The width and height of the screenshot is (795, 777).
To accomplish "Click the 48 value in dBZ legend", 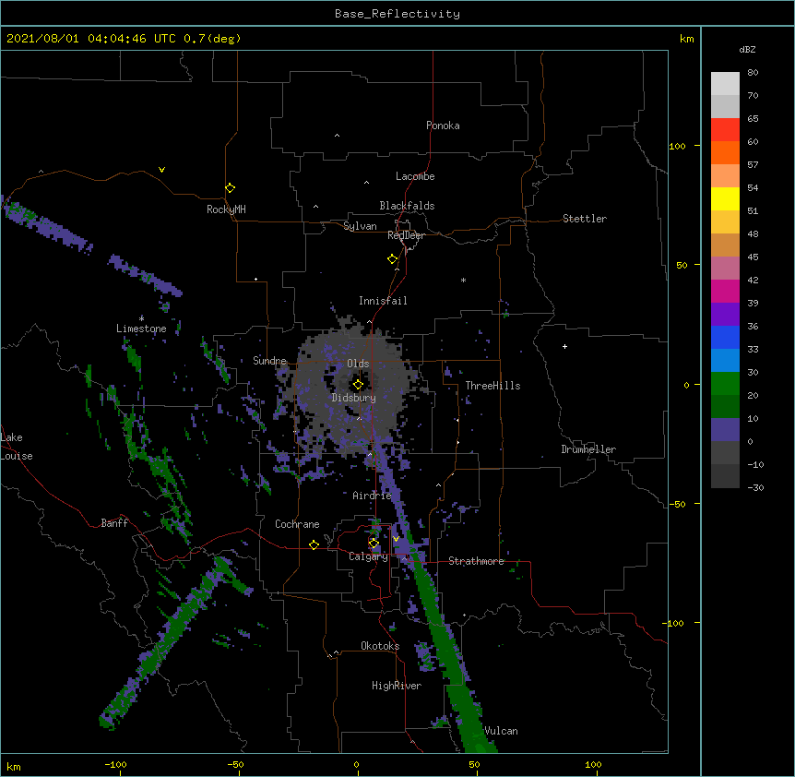I will click(x=753, y=233).
